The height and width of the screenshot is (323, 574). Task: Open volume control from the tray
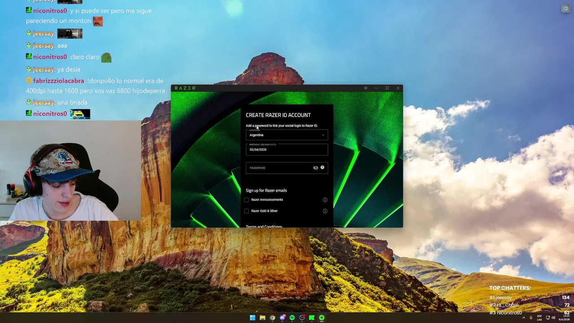click(x=553, y=318)
